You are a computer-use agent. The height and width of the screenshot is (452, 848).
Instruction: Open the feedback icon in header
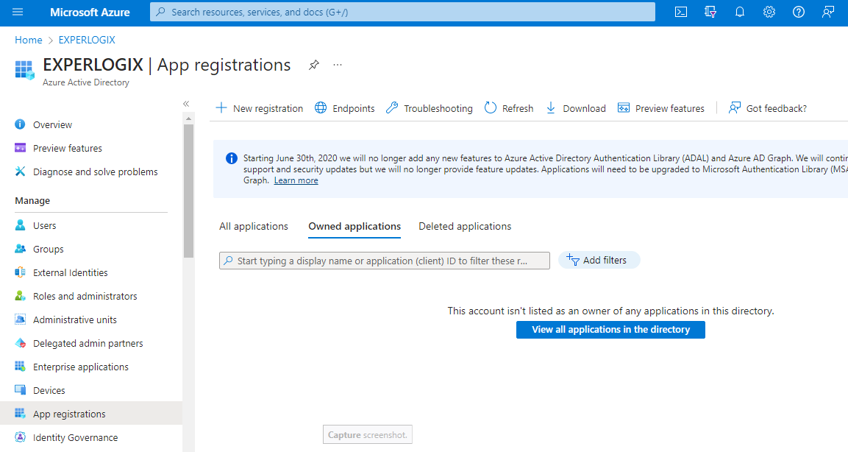[x=828, y=12]
